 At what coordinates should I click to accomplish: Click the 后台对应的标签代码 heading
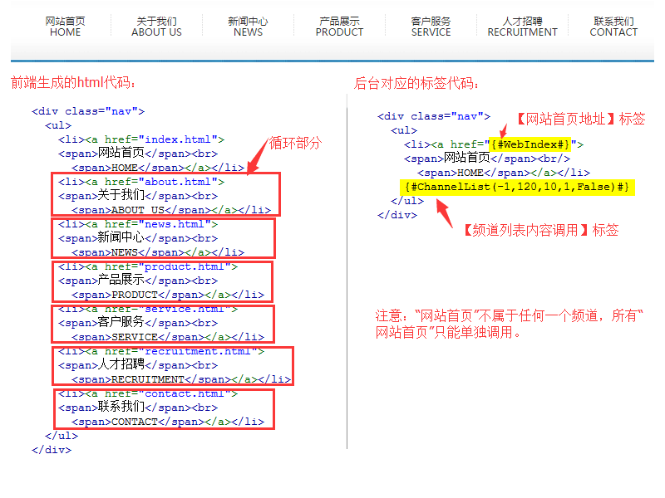[x=416, y=83]
